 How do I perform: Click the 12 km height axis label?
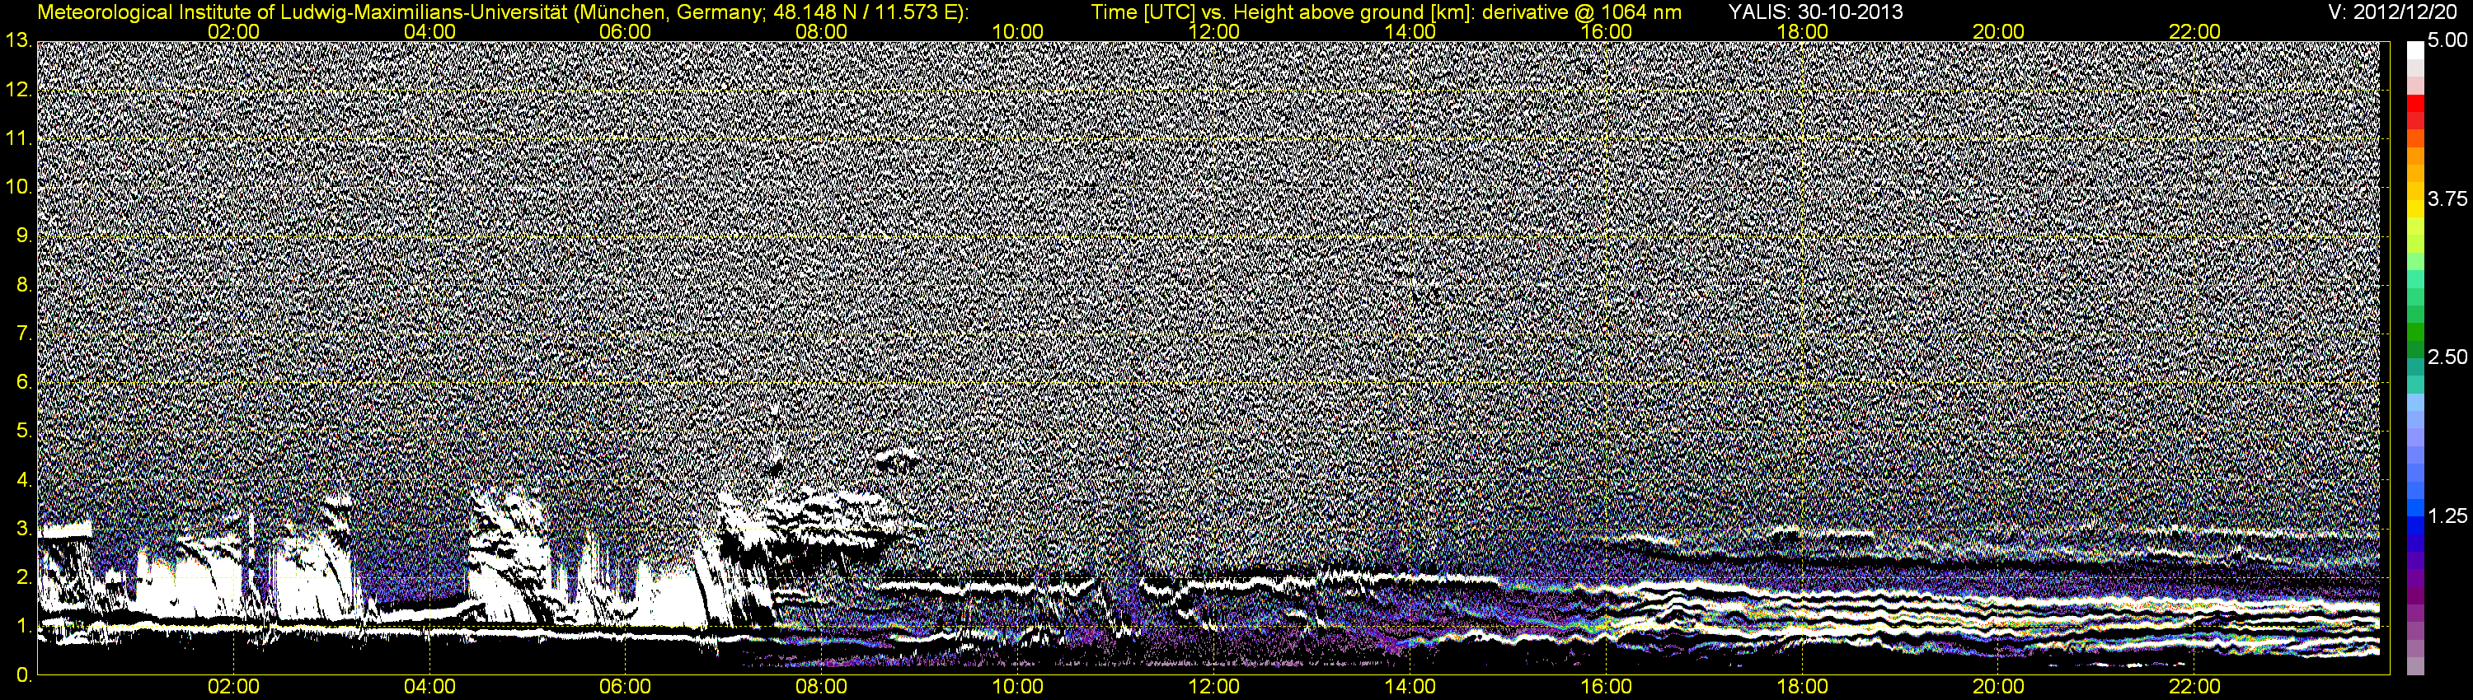17,89
